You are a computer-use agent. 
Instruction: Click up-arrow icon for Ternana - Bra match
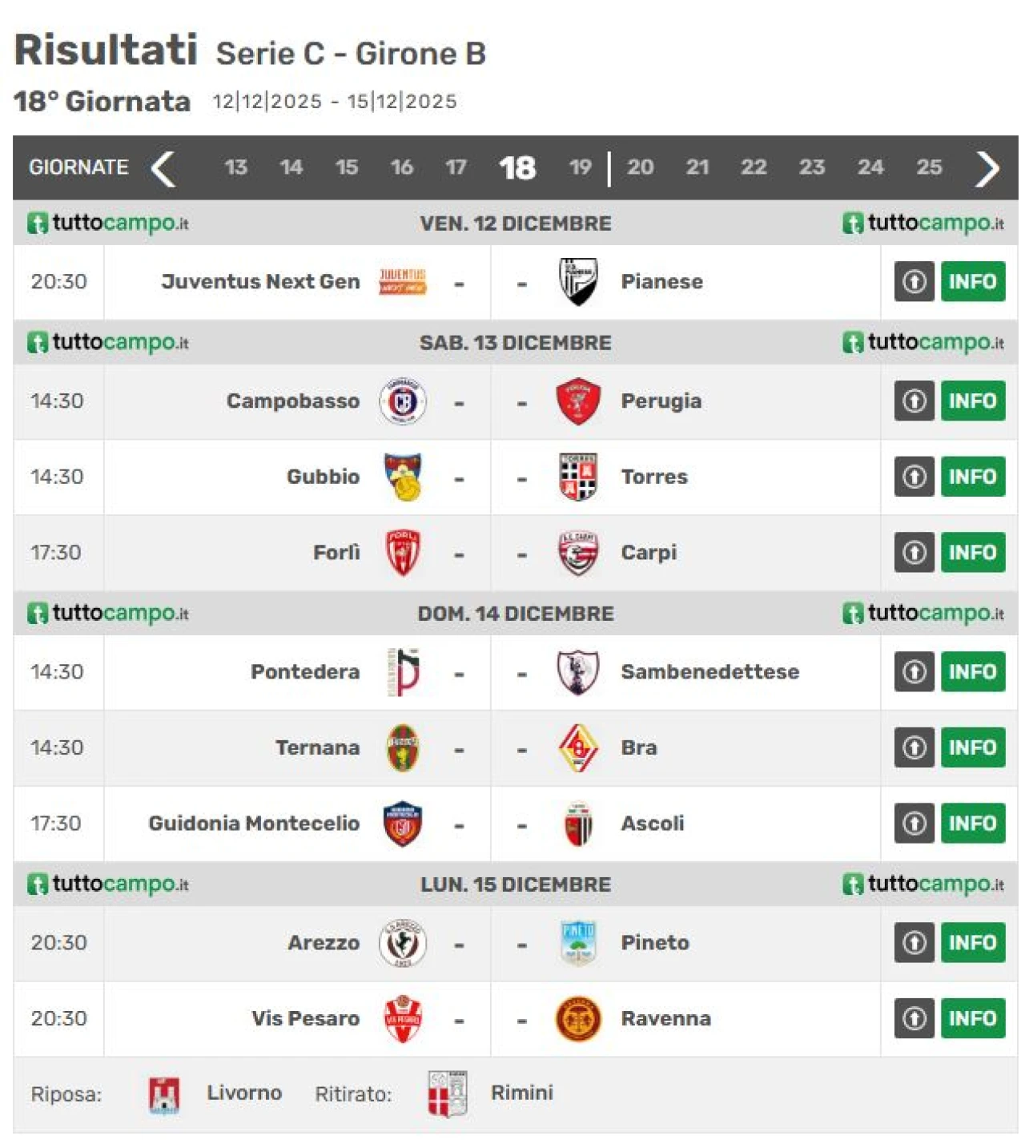[914, 747]
